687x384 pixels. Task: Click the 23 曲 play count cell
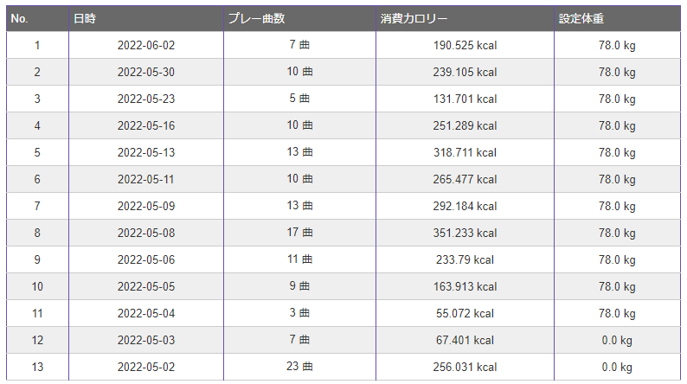pyautogui.click(x=299, y=367)
